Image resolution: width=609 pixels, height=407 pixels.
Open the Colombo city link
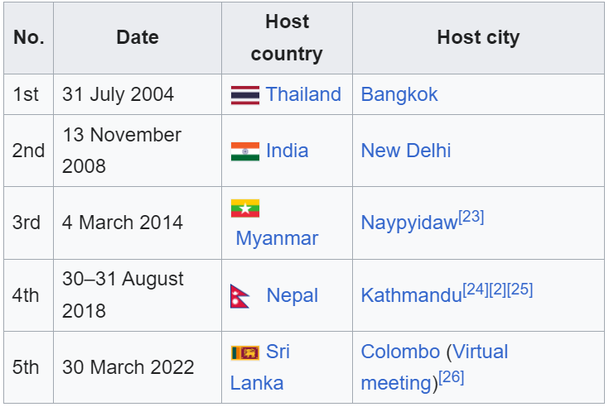coord(400,352)
